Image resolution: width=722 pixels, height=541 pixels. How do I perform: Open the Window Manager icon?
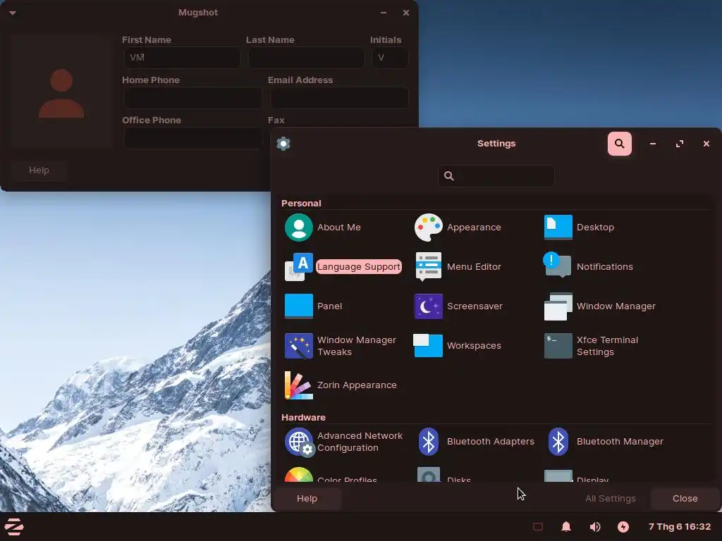point(558,306)
